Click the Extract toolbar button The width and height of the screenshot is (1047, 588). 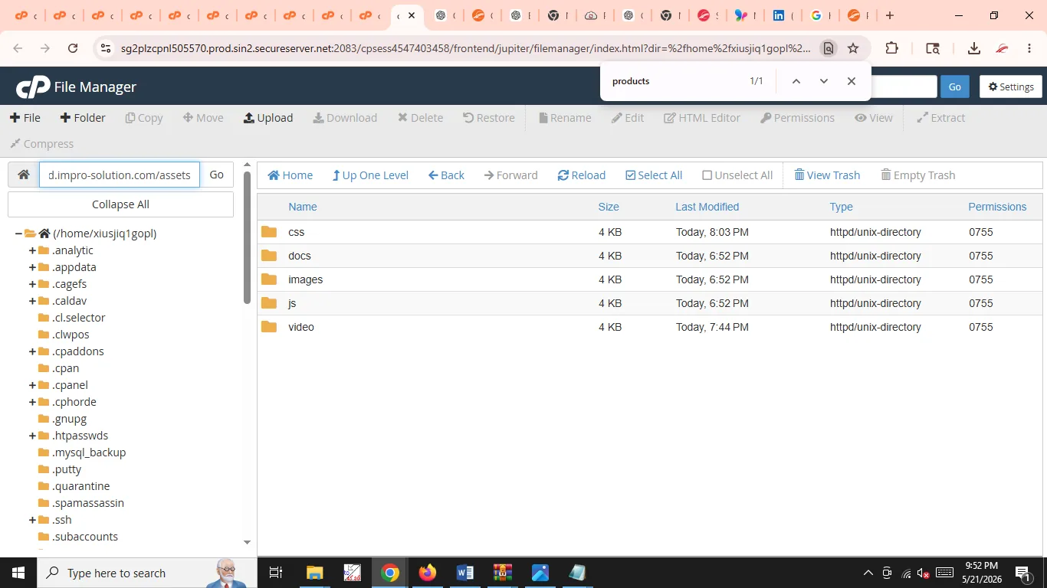pyautogui.click(x=941, y=118)
